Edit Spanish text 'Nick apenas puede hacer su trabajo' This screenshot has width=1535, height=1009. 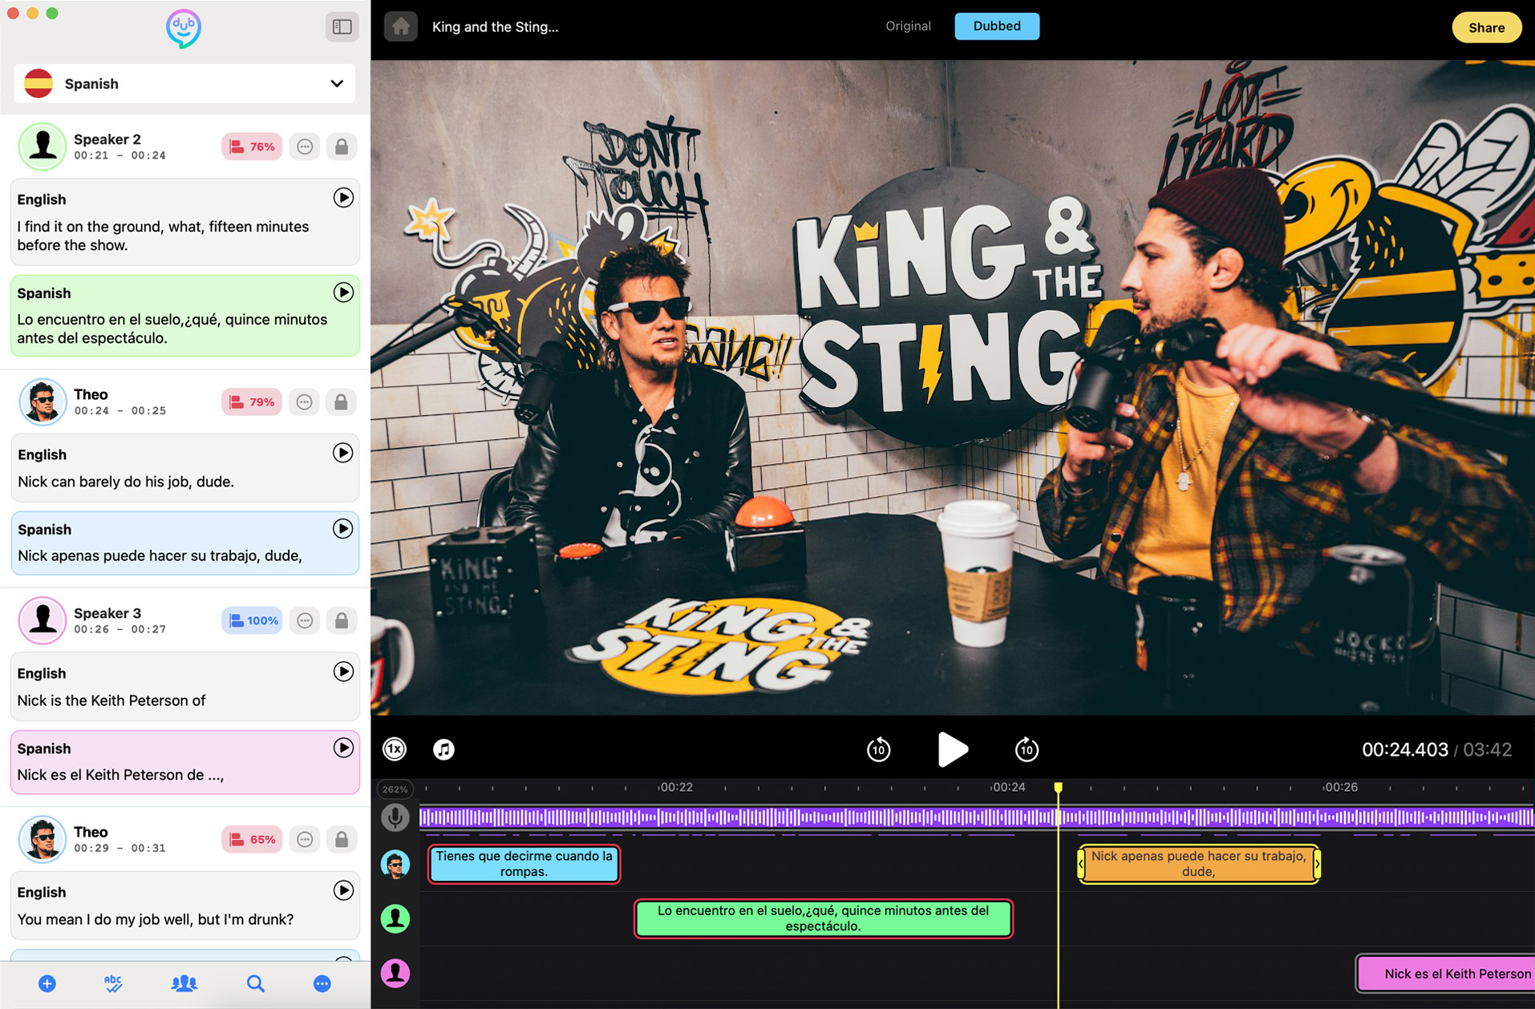(160, 555)
